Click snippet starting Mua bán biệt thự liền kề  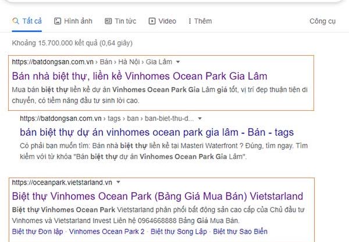coord(159,95)
